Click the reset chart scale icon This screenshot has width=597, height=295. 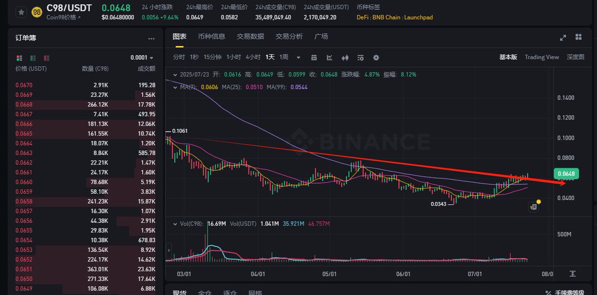[573, 274]
